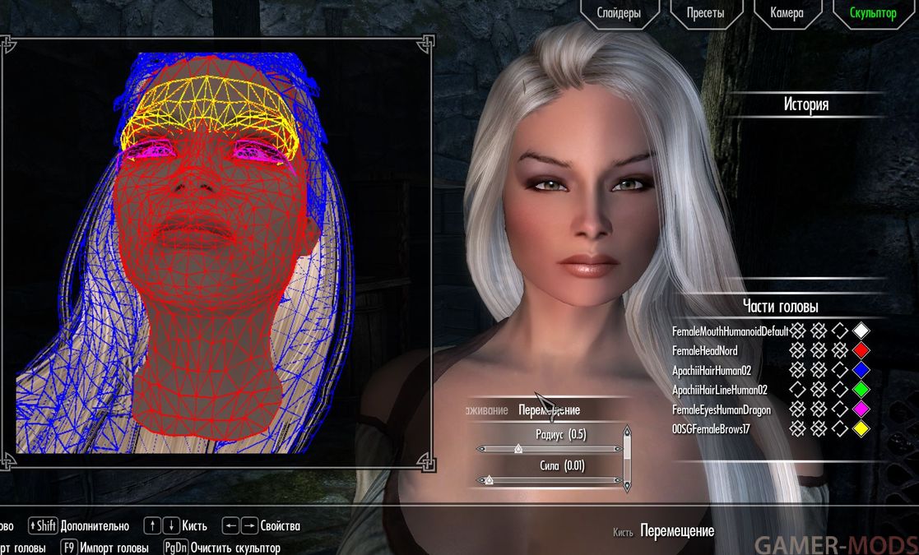Pick the red color swatch of FemaleHeadNord
Screen dimensions: 919x555
click(x=861, y=350)
